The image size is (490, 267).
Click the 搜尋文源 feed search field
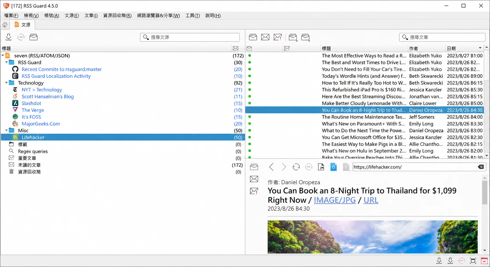pyautogui.click(x=190, y=37)
